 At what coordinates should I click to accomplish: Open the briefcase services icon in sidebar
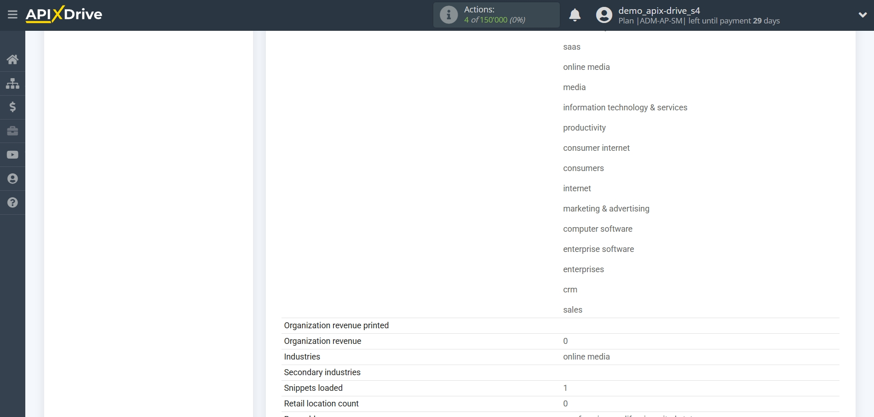(12, 131)
